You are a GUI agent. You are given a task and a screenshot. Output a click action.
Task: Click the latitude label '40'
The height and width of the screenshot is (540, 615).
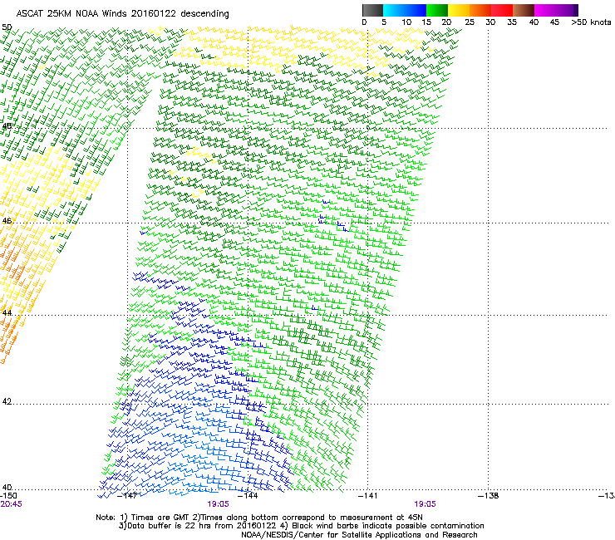click(x=7, y=488)
